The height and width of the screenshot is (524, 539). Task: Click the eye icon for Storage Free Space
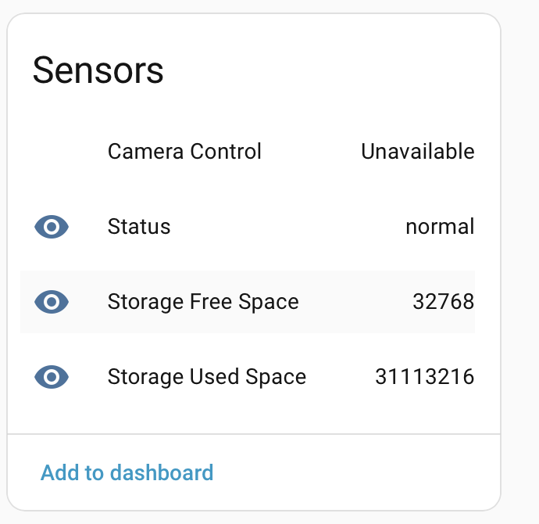pos(52,302)
